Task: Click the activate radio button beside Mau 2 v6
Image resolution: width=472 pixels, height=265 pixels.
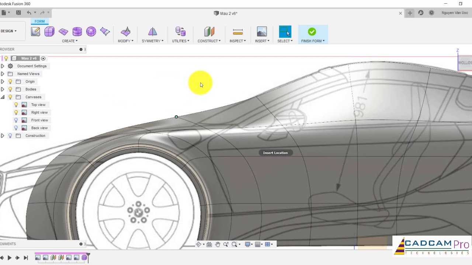Action: pyautogui.click(x=43, y=58)
